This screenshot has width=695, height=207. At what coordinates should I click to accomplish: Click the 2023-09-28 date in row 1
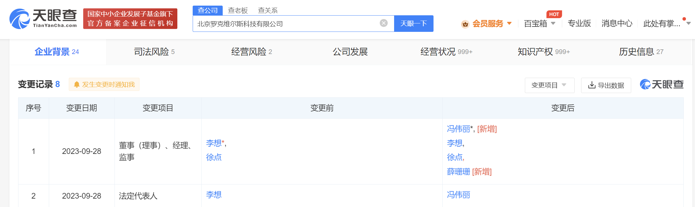coord(82,151)
